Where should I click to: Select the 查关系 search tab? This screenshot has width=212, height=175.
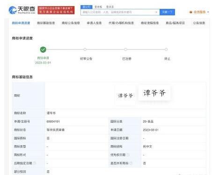click(110, 7)
